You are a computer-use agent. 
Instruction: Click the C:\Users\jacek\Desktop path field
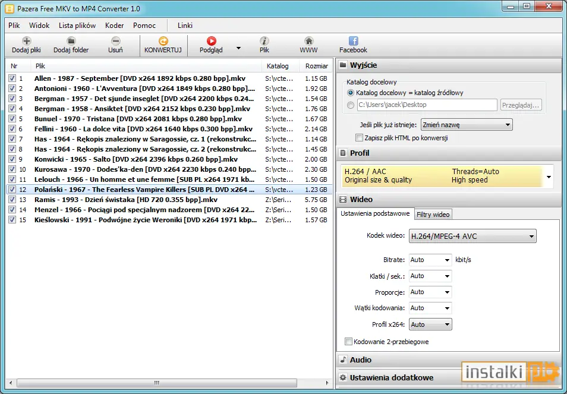(x=427, y=105)
